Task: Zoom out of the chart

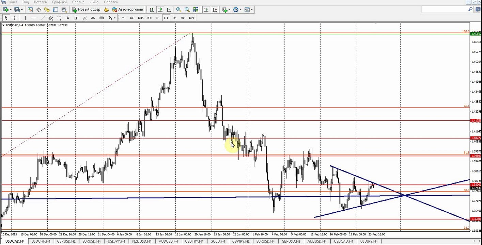Action: tap(187, 10)
